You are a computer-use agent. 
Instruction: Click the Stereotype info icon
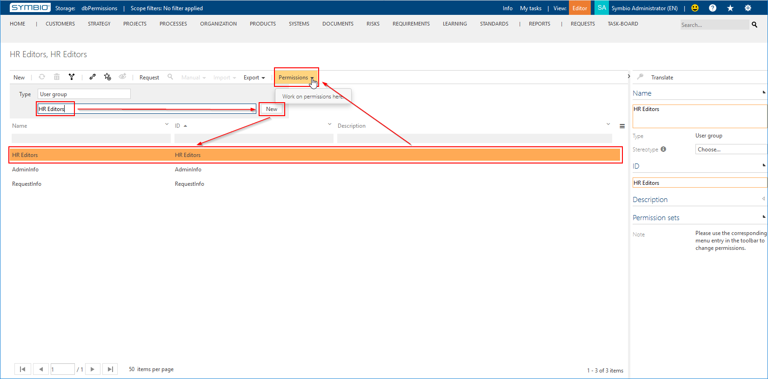[x=663, y=149]
